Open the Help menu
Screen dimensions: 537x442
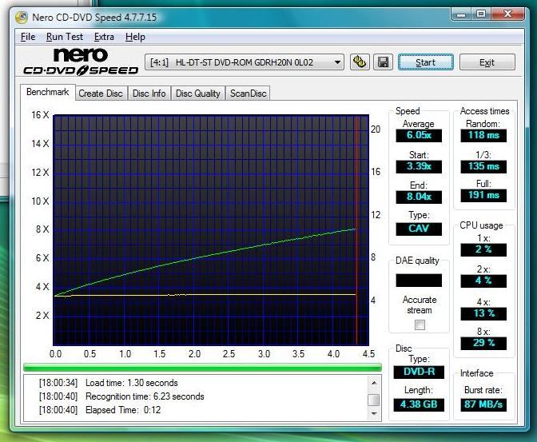coord(135,37)
